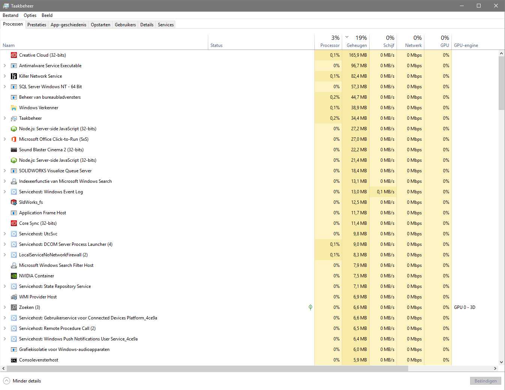Viewport: 505px width, 390px height.
Task: Select the Killer Network Service icon
Action: click(14, 76)
